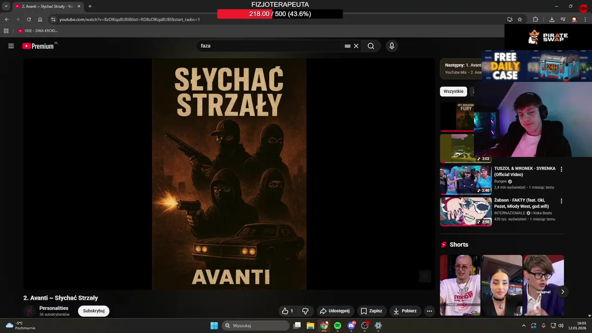Click the Chrome icon on the taskbar
The image size is (592, 333).
coord(324,326)
